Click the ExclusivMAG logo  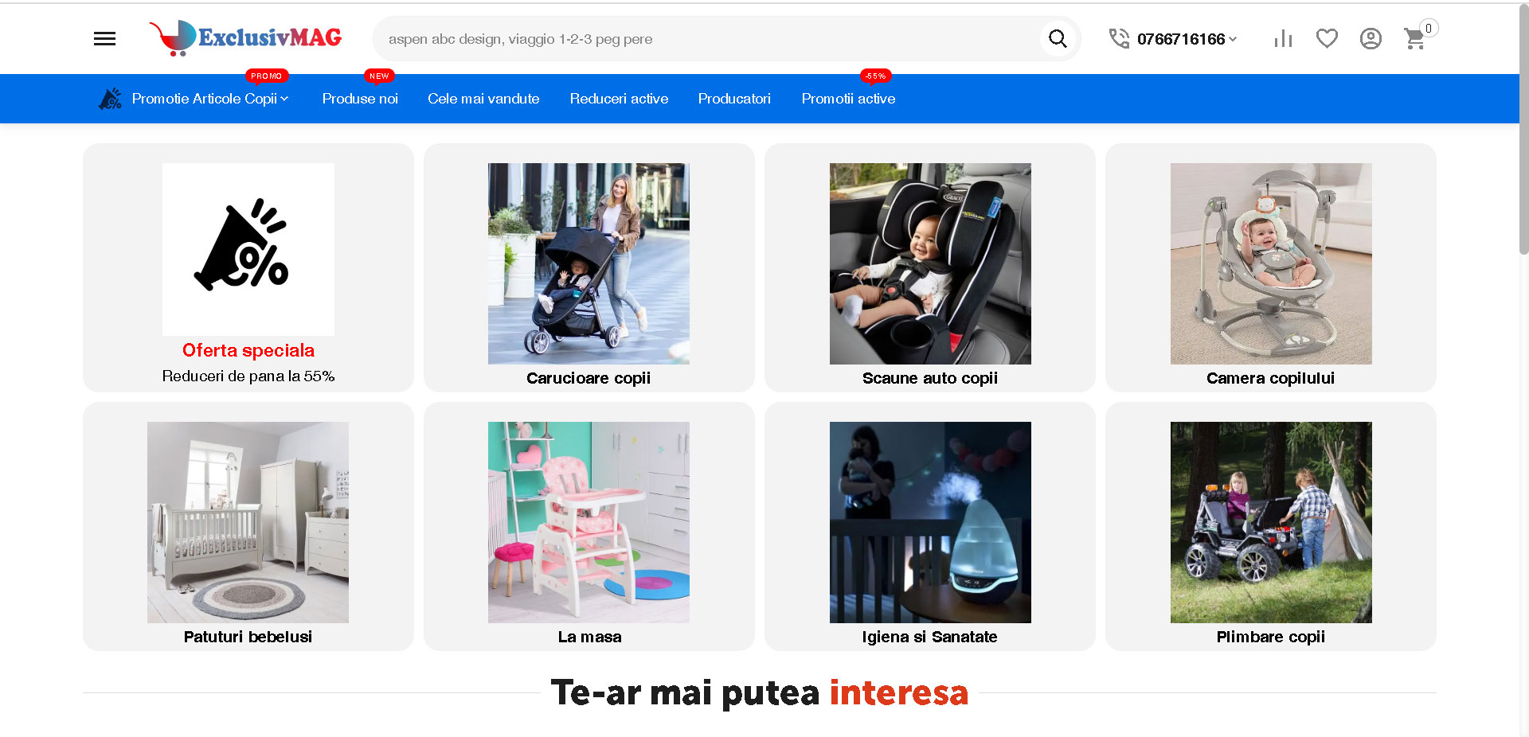(x=245, y=38)
